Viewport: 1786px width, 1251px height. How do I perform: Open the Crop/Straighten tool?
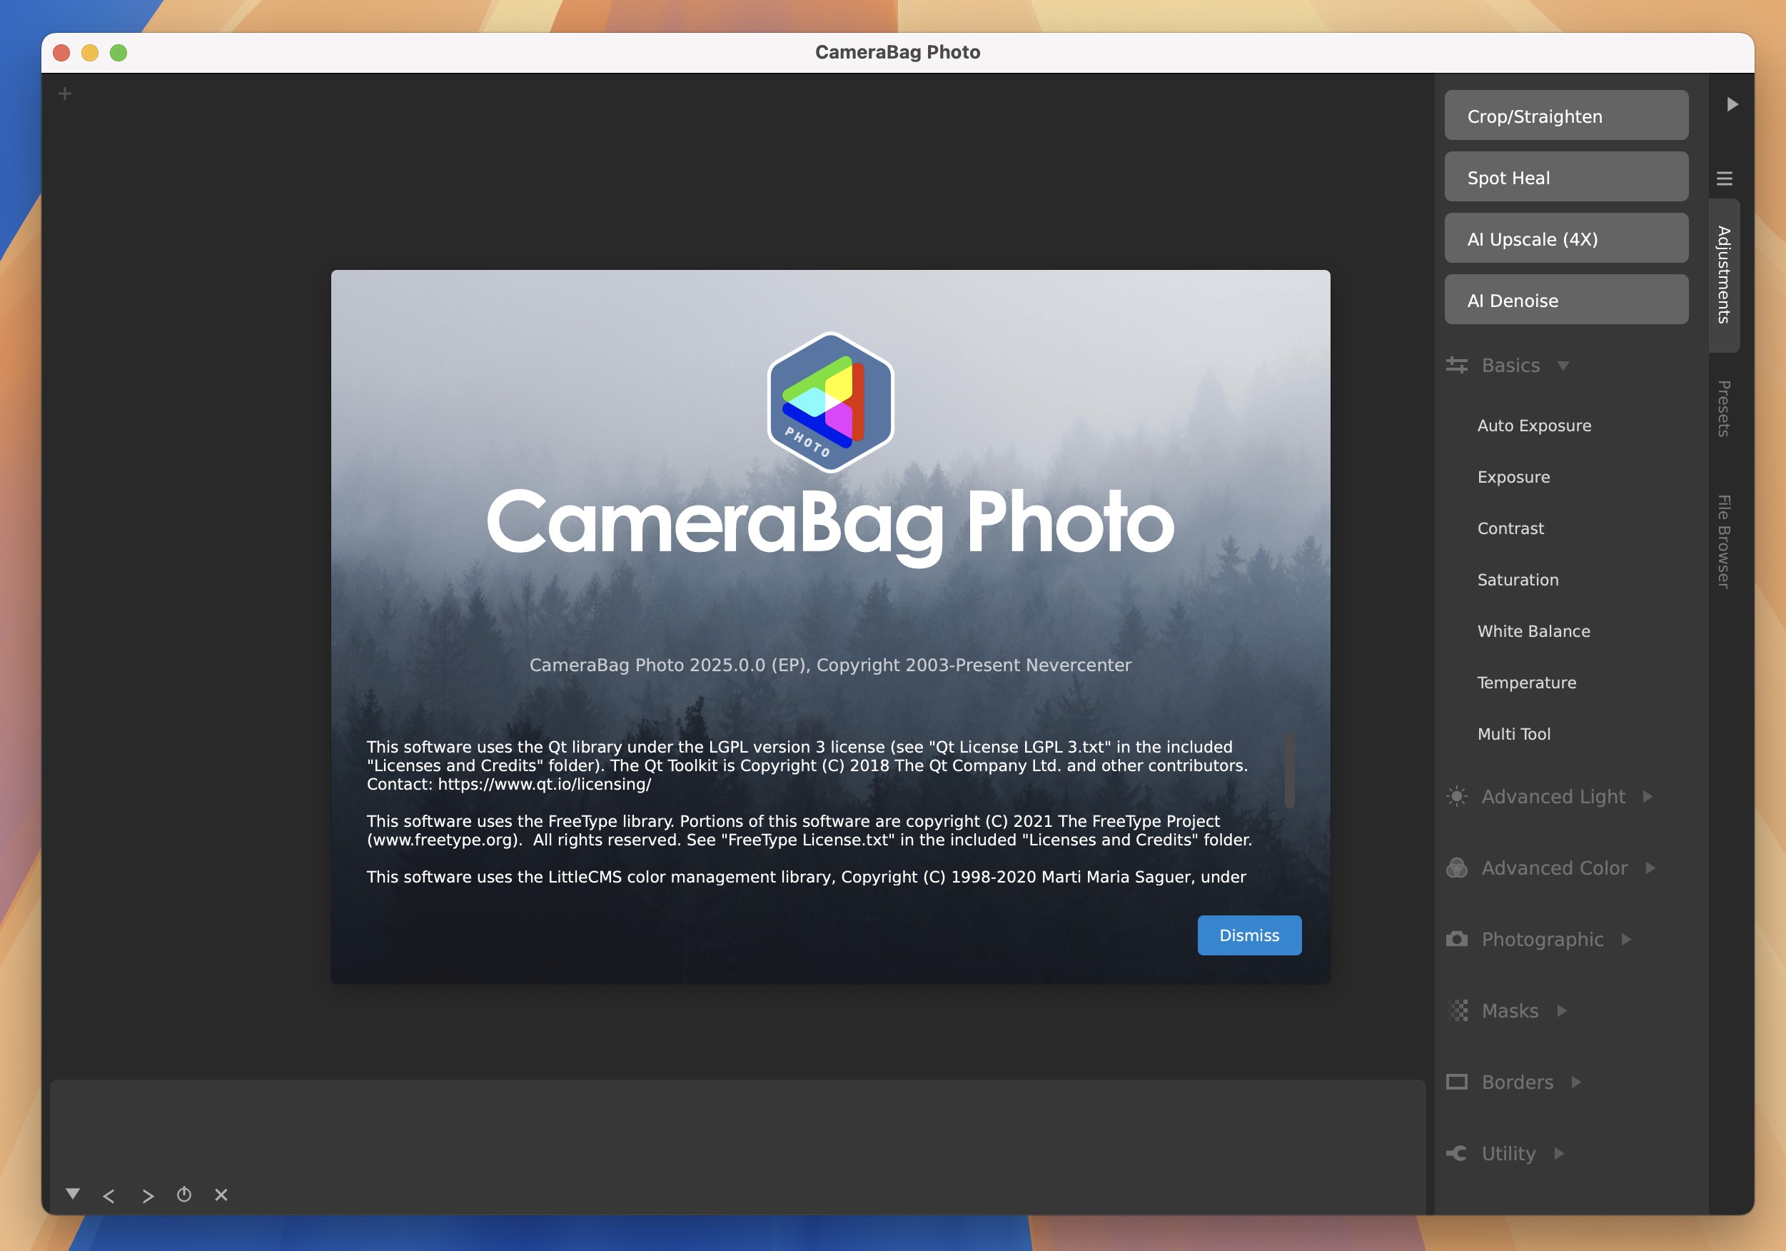[1566, 116]
